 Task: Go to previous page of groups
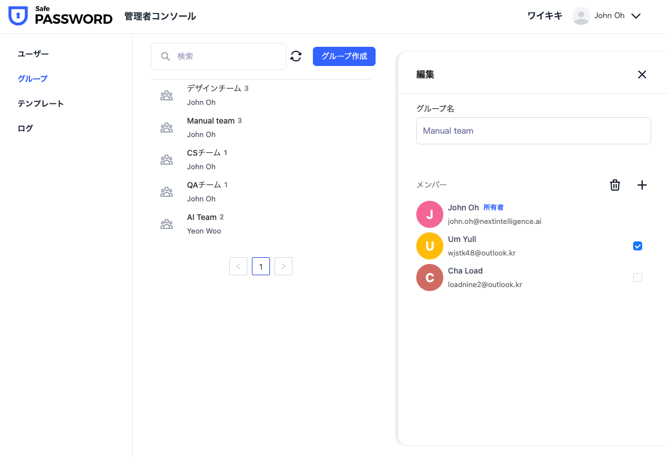point(238,266)
